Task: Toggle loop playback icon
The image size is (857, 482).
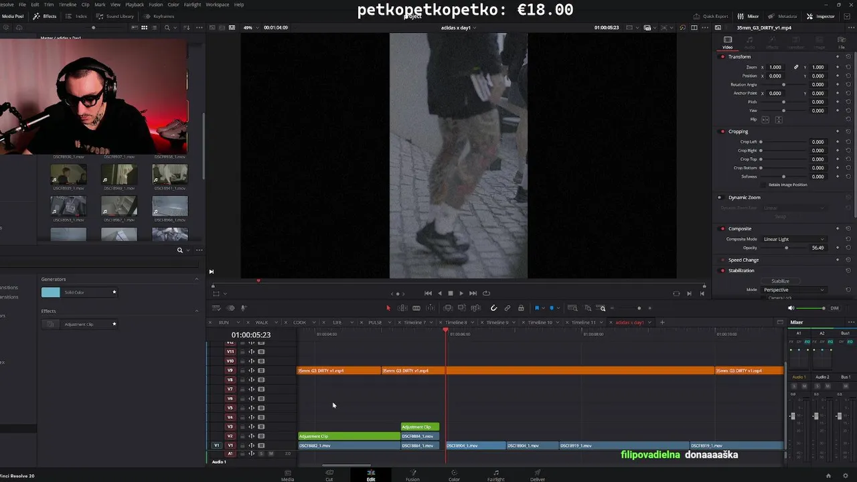Action: (486, 293)
